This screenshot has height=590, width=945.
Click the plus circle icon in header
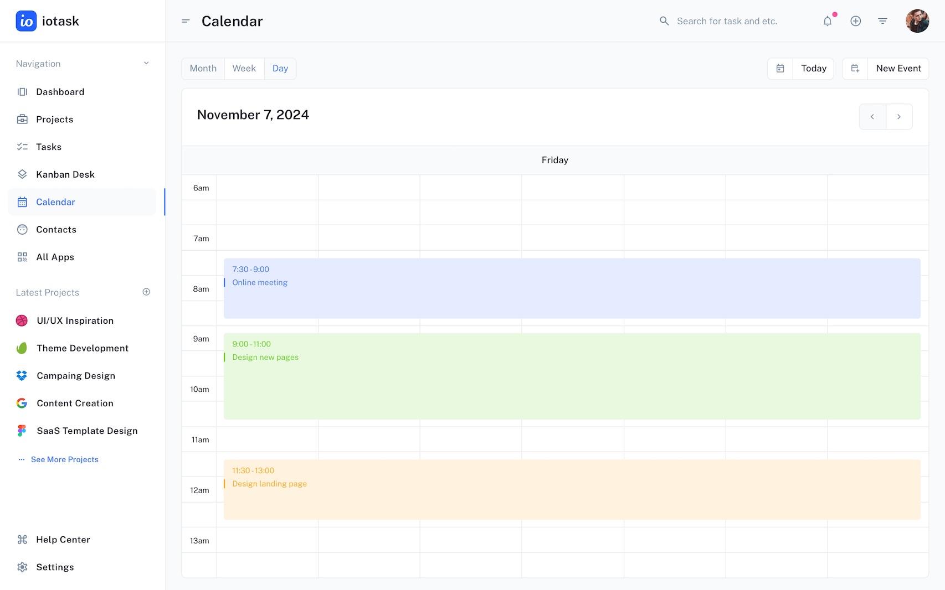pyautogui.click(x=856, y=21)
